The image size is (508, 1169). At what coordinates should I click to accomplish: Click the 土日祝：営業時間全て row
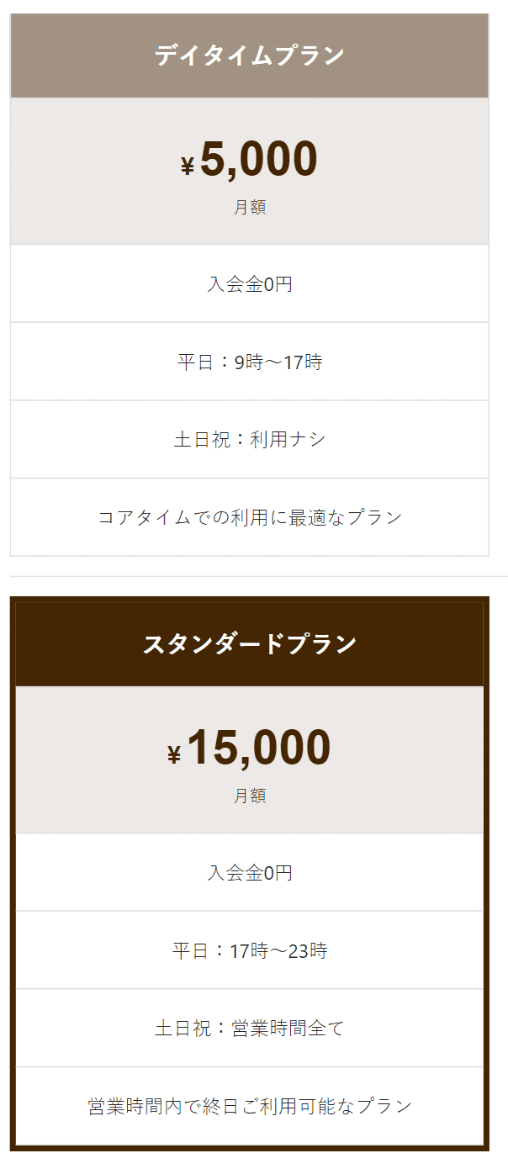point(249,1028)
